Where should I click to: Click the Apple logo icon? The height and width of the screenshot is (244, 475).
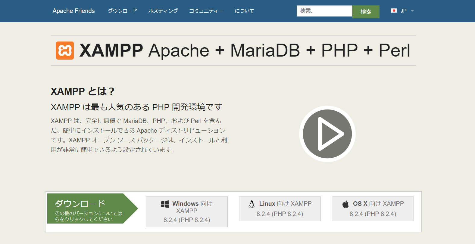click(345, 204)
